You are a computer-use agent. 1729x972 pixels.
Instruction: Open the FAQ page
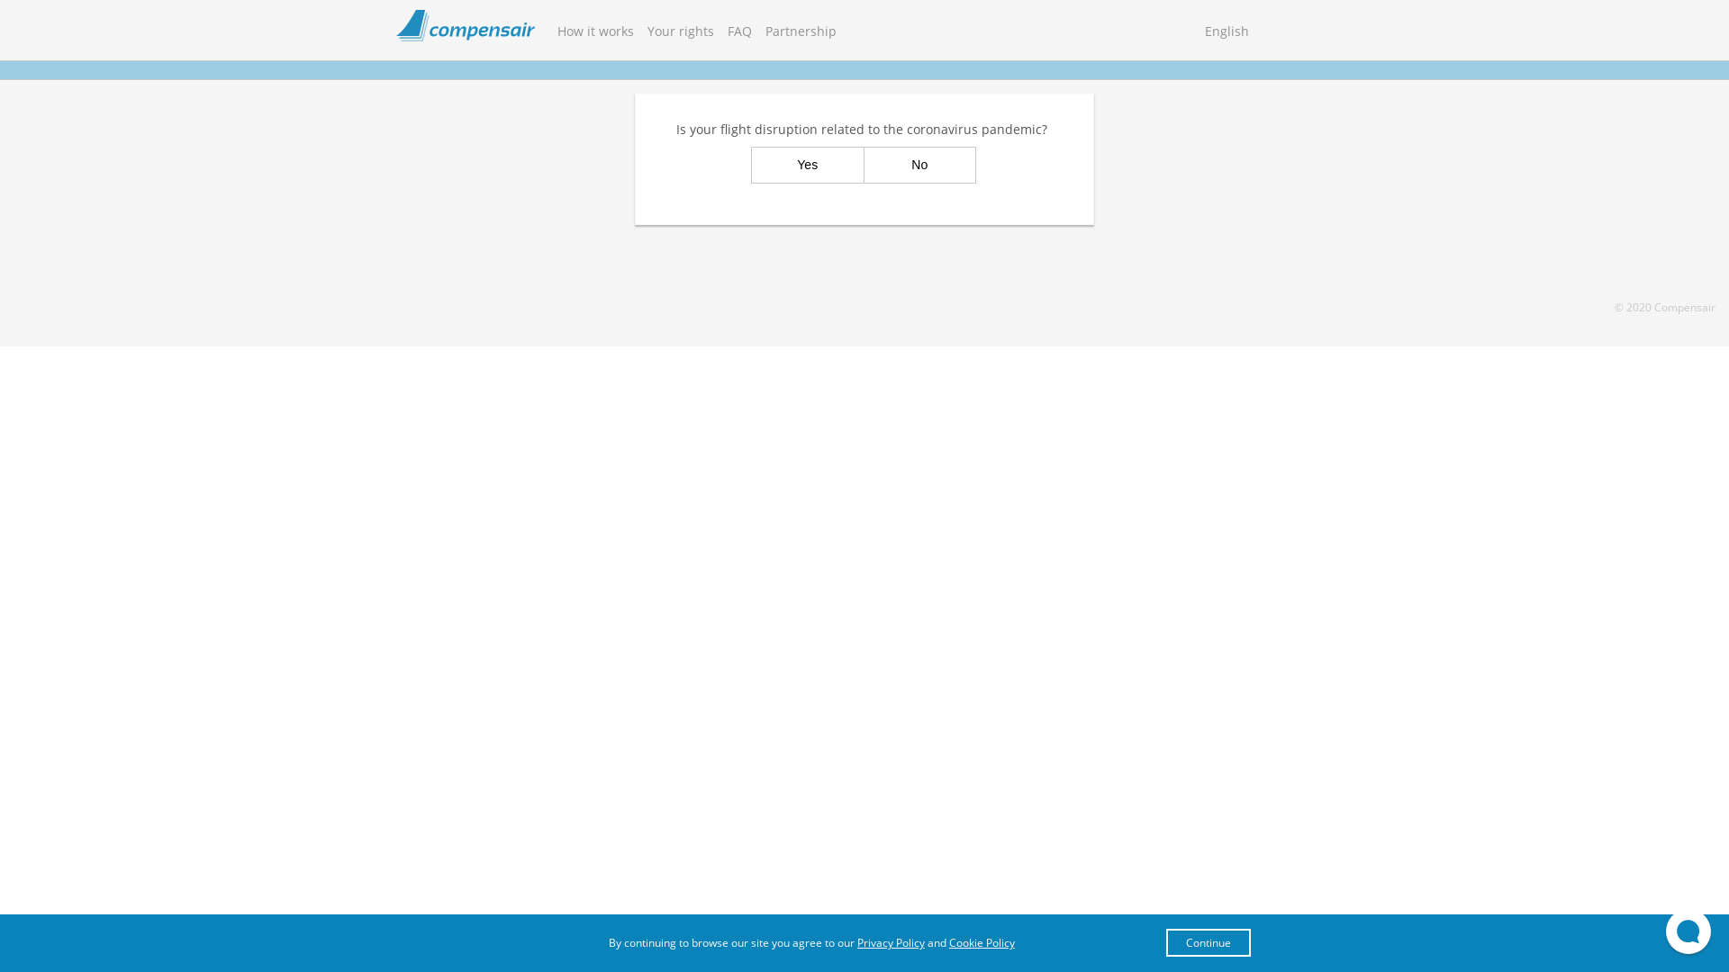pos(739,31)
